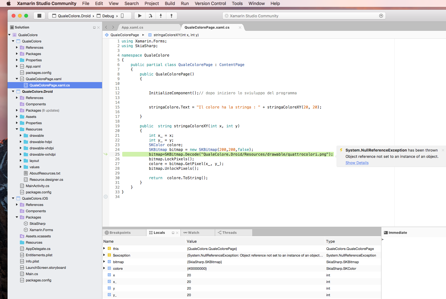Viewport: 446px width, 299px height.
Task: Undock the Solution panel
Action: click(x=94, y=28)
